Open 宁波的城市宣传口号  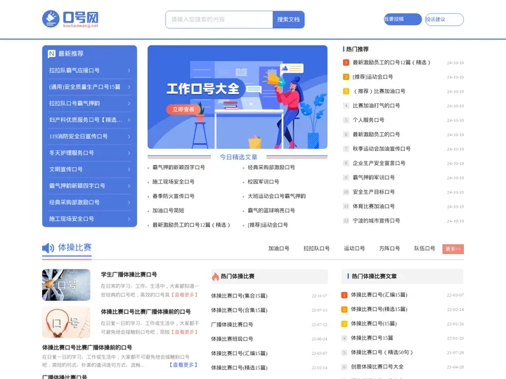[x=376, y=221]
